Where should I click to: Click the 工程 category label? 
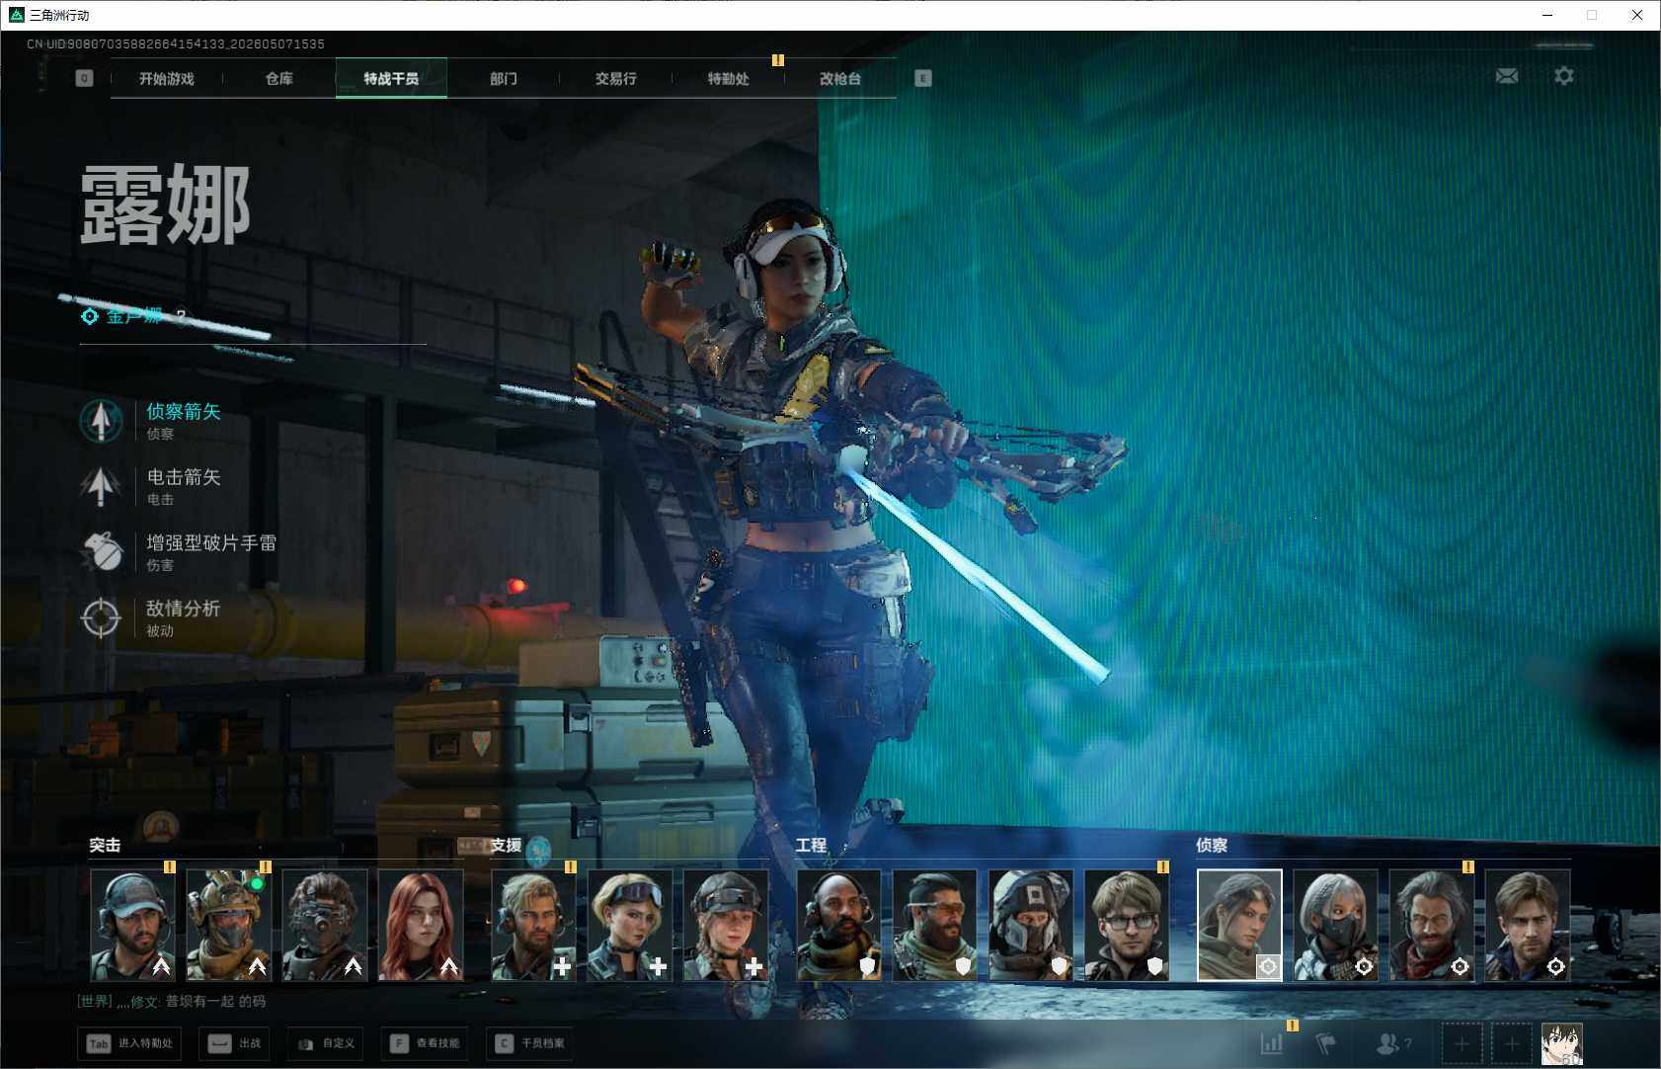coord(811,846)
